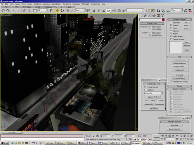Open the render type 'View' dropdown
194x145 pixels.
[181, 10]
